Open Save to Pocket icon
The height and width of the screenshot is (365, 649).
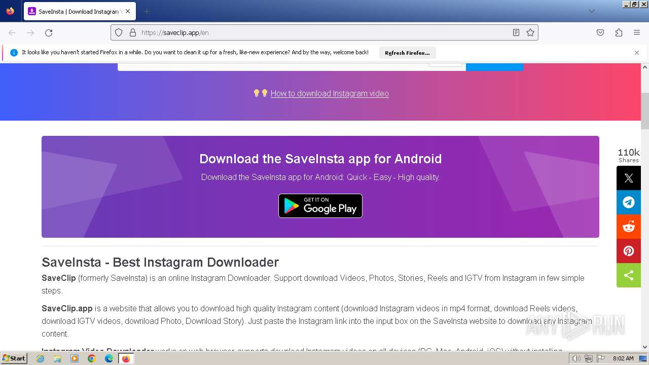tap(600, 32)
